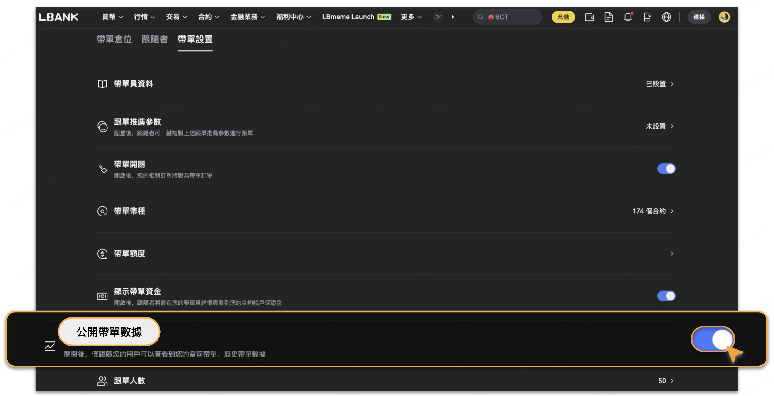
Task: Open the 更多 dropdown menu
Action: pyautogui.click(x=411, y=17)
